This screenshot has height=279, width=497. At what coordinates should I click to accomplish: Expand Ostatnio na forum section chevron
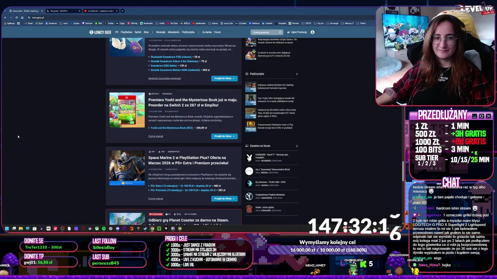click(297, 146)
